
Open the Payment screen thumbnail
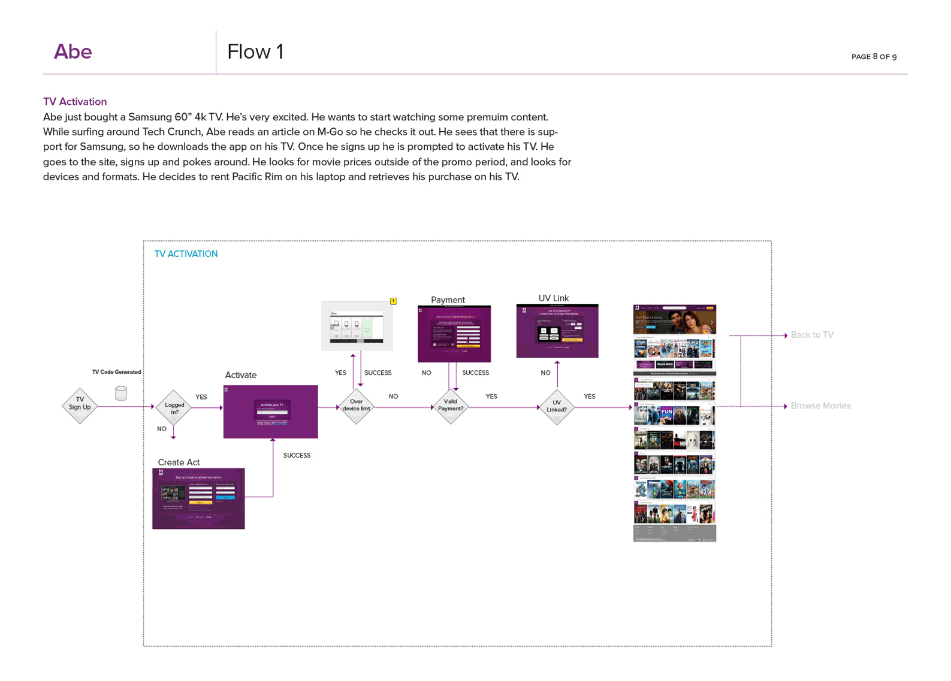pos(454,334)
